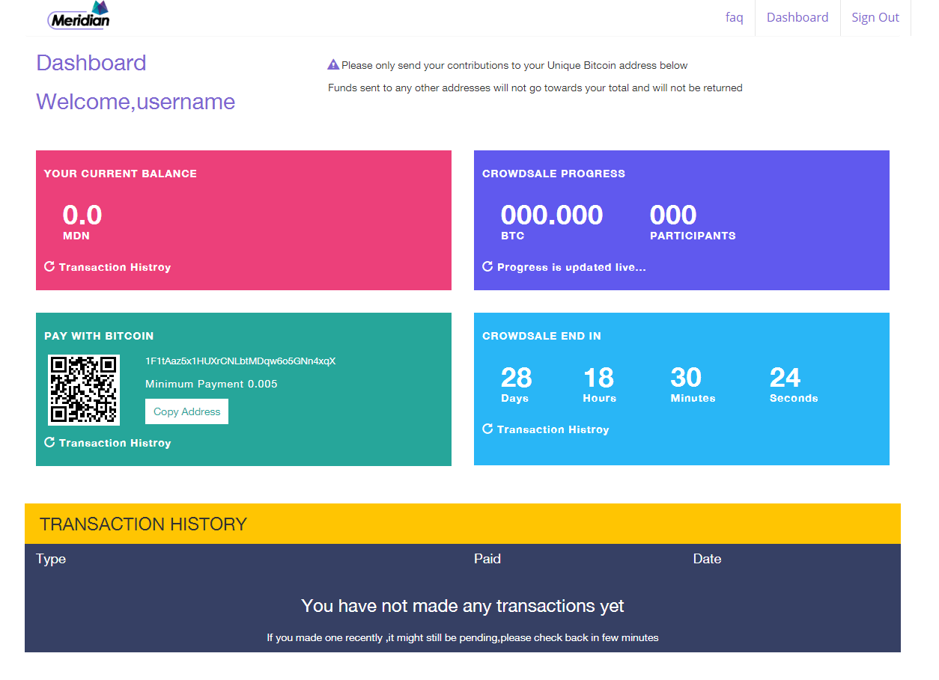Click Minimum Payment 0.005 text
The height and width of the screenshot is (680, 939).
click(211, 384)
